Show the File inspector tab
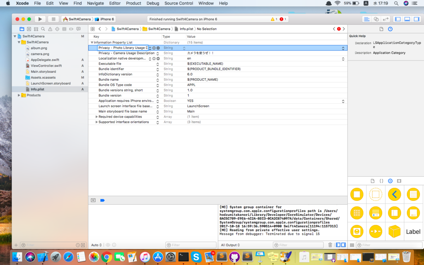The height and width of the screenshot is (265, 424). 381,29
